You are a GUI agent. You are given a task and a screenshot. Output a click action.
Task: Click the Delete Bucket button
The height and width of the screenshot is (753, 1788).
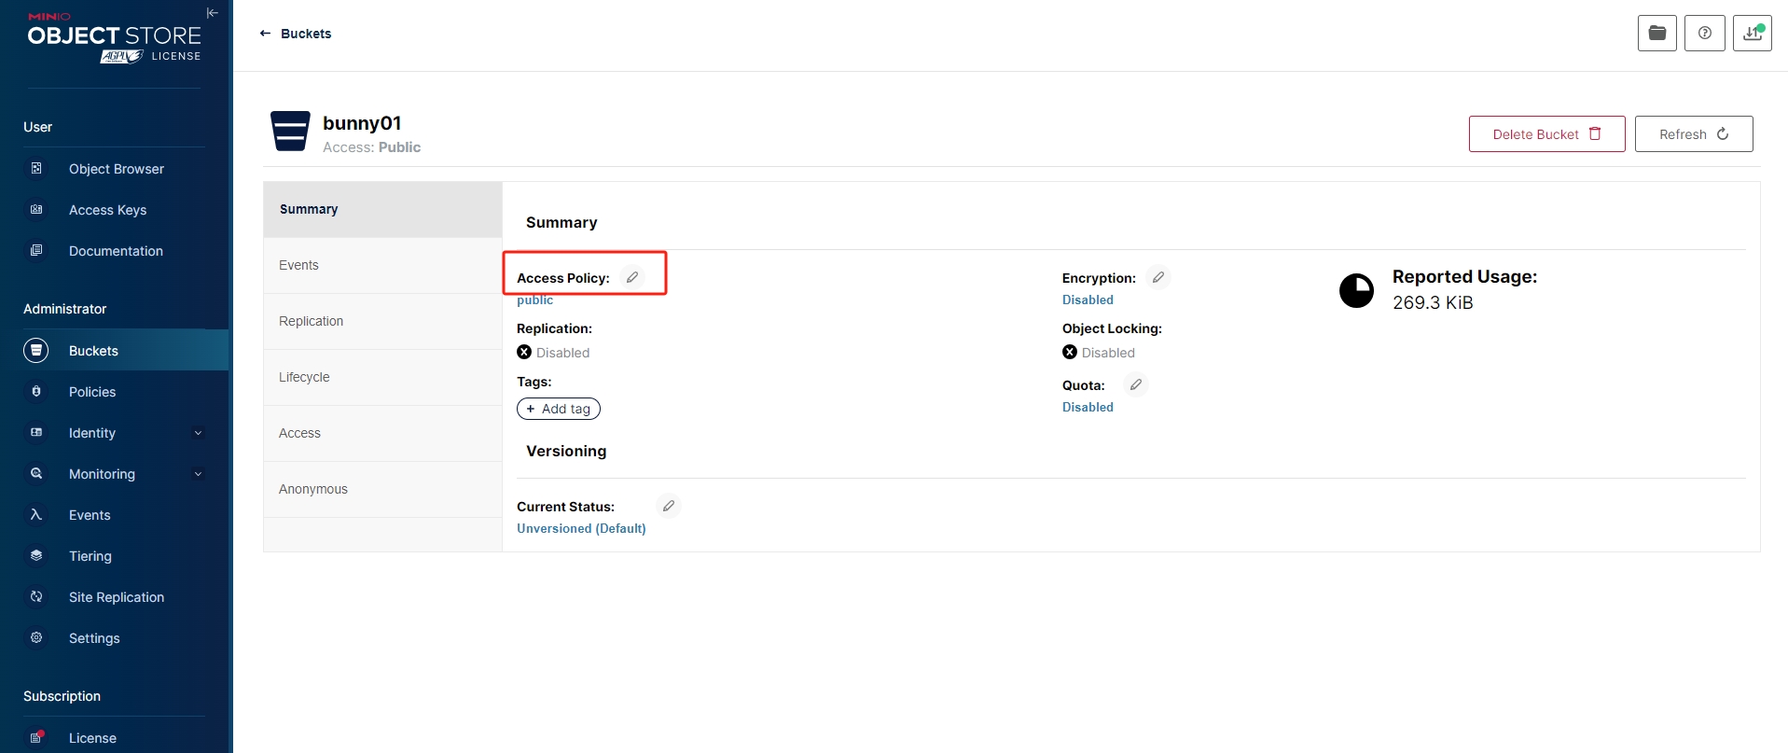1546,133
